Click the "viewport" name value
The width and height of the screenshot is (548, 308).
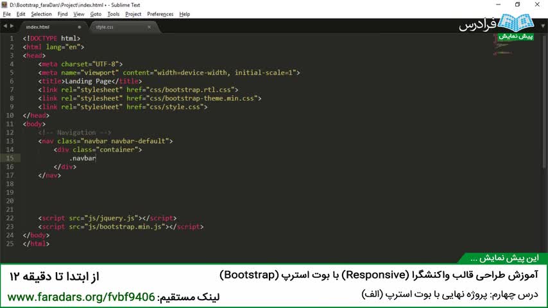pyautogui.click(x=100, y=73)
